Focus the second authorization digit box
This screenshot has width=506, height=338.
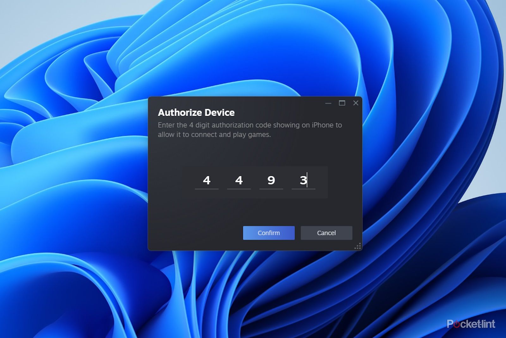tap(239, 180)
